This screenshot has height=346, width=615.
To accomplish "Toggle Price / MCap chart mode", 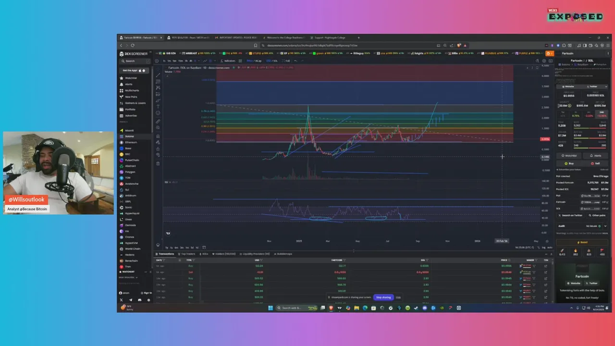I will coord(254,61).
